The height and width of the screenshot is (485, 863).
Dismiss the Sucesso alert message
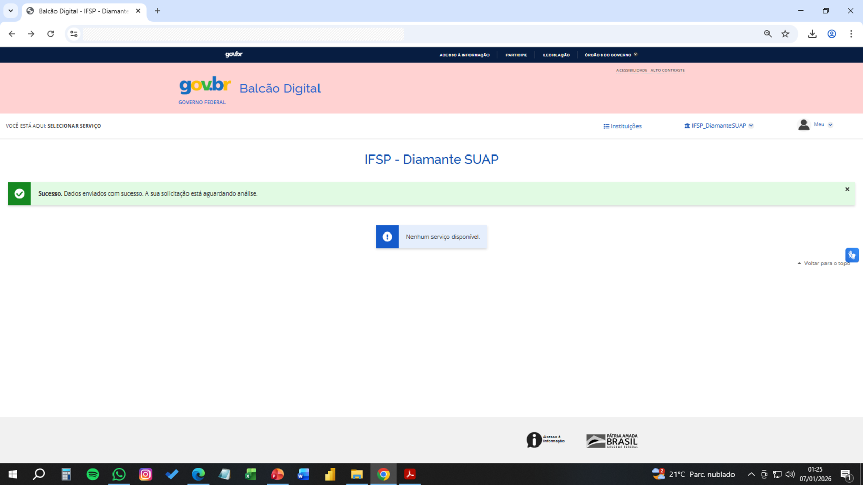click(x=847, y=189)
